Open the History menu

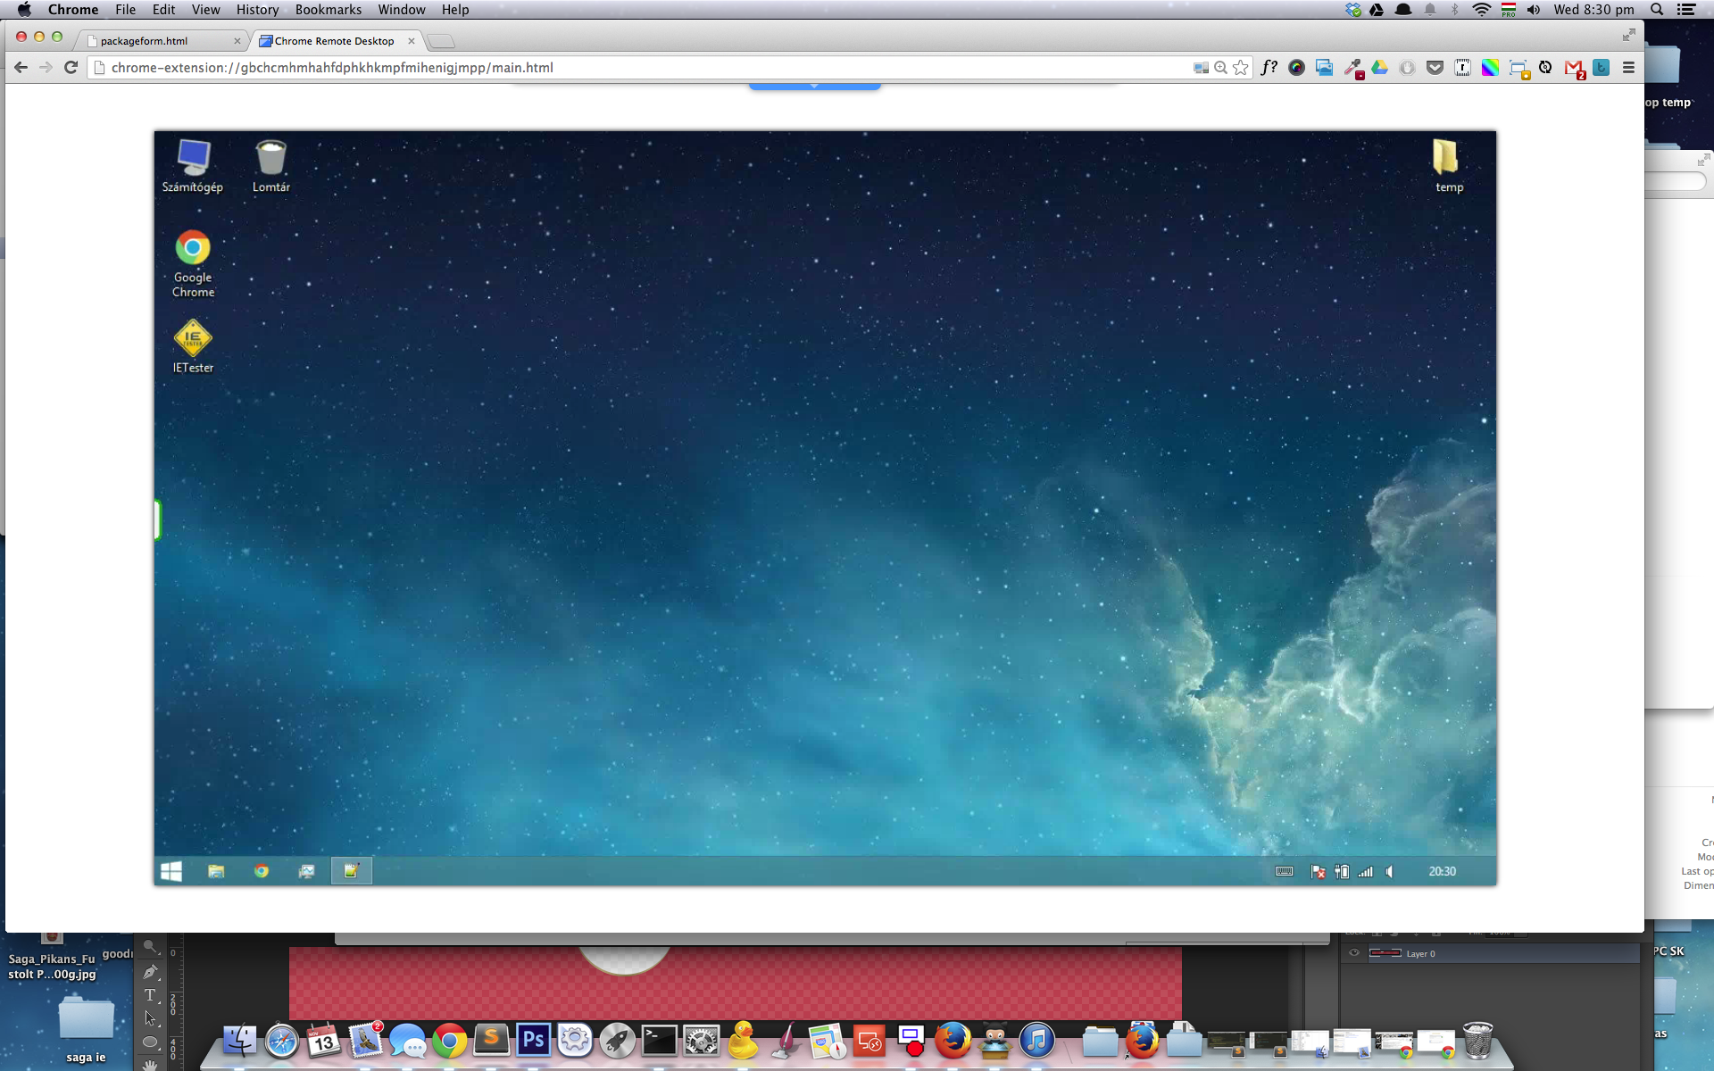tap(257, 10)
